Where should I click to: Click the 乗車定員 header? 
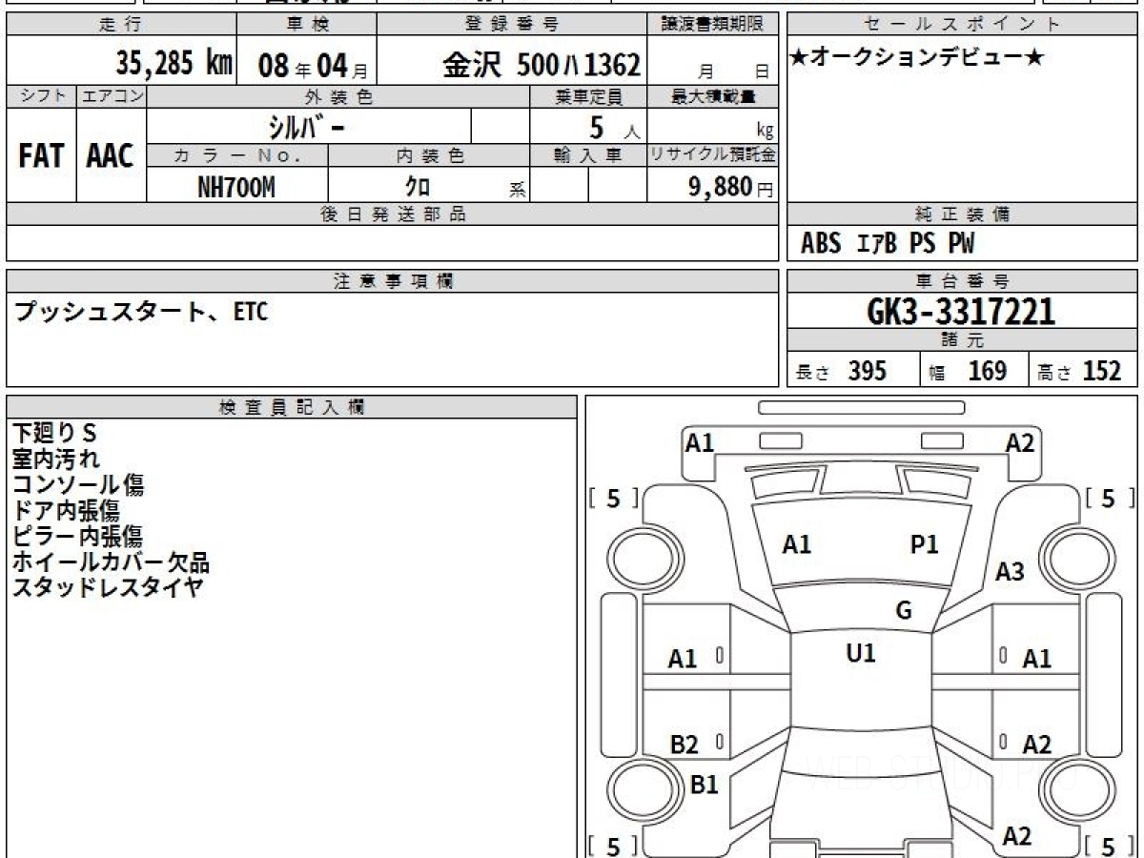[589, 96]
